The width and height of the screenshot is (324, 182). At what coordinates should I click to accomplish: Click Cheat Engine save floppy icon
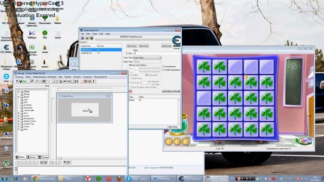click(x=92, y=38)
